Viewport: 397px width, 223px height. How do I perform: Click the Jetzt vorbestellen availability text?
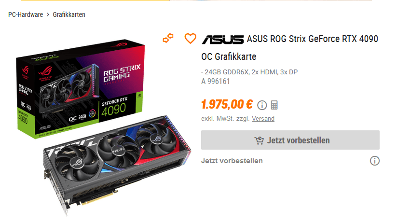(x=232, y=161)
